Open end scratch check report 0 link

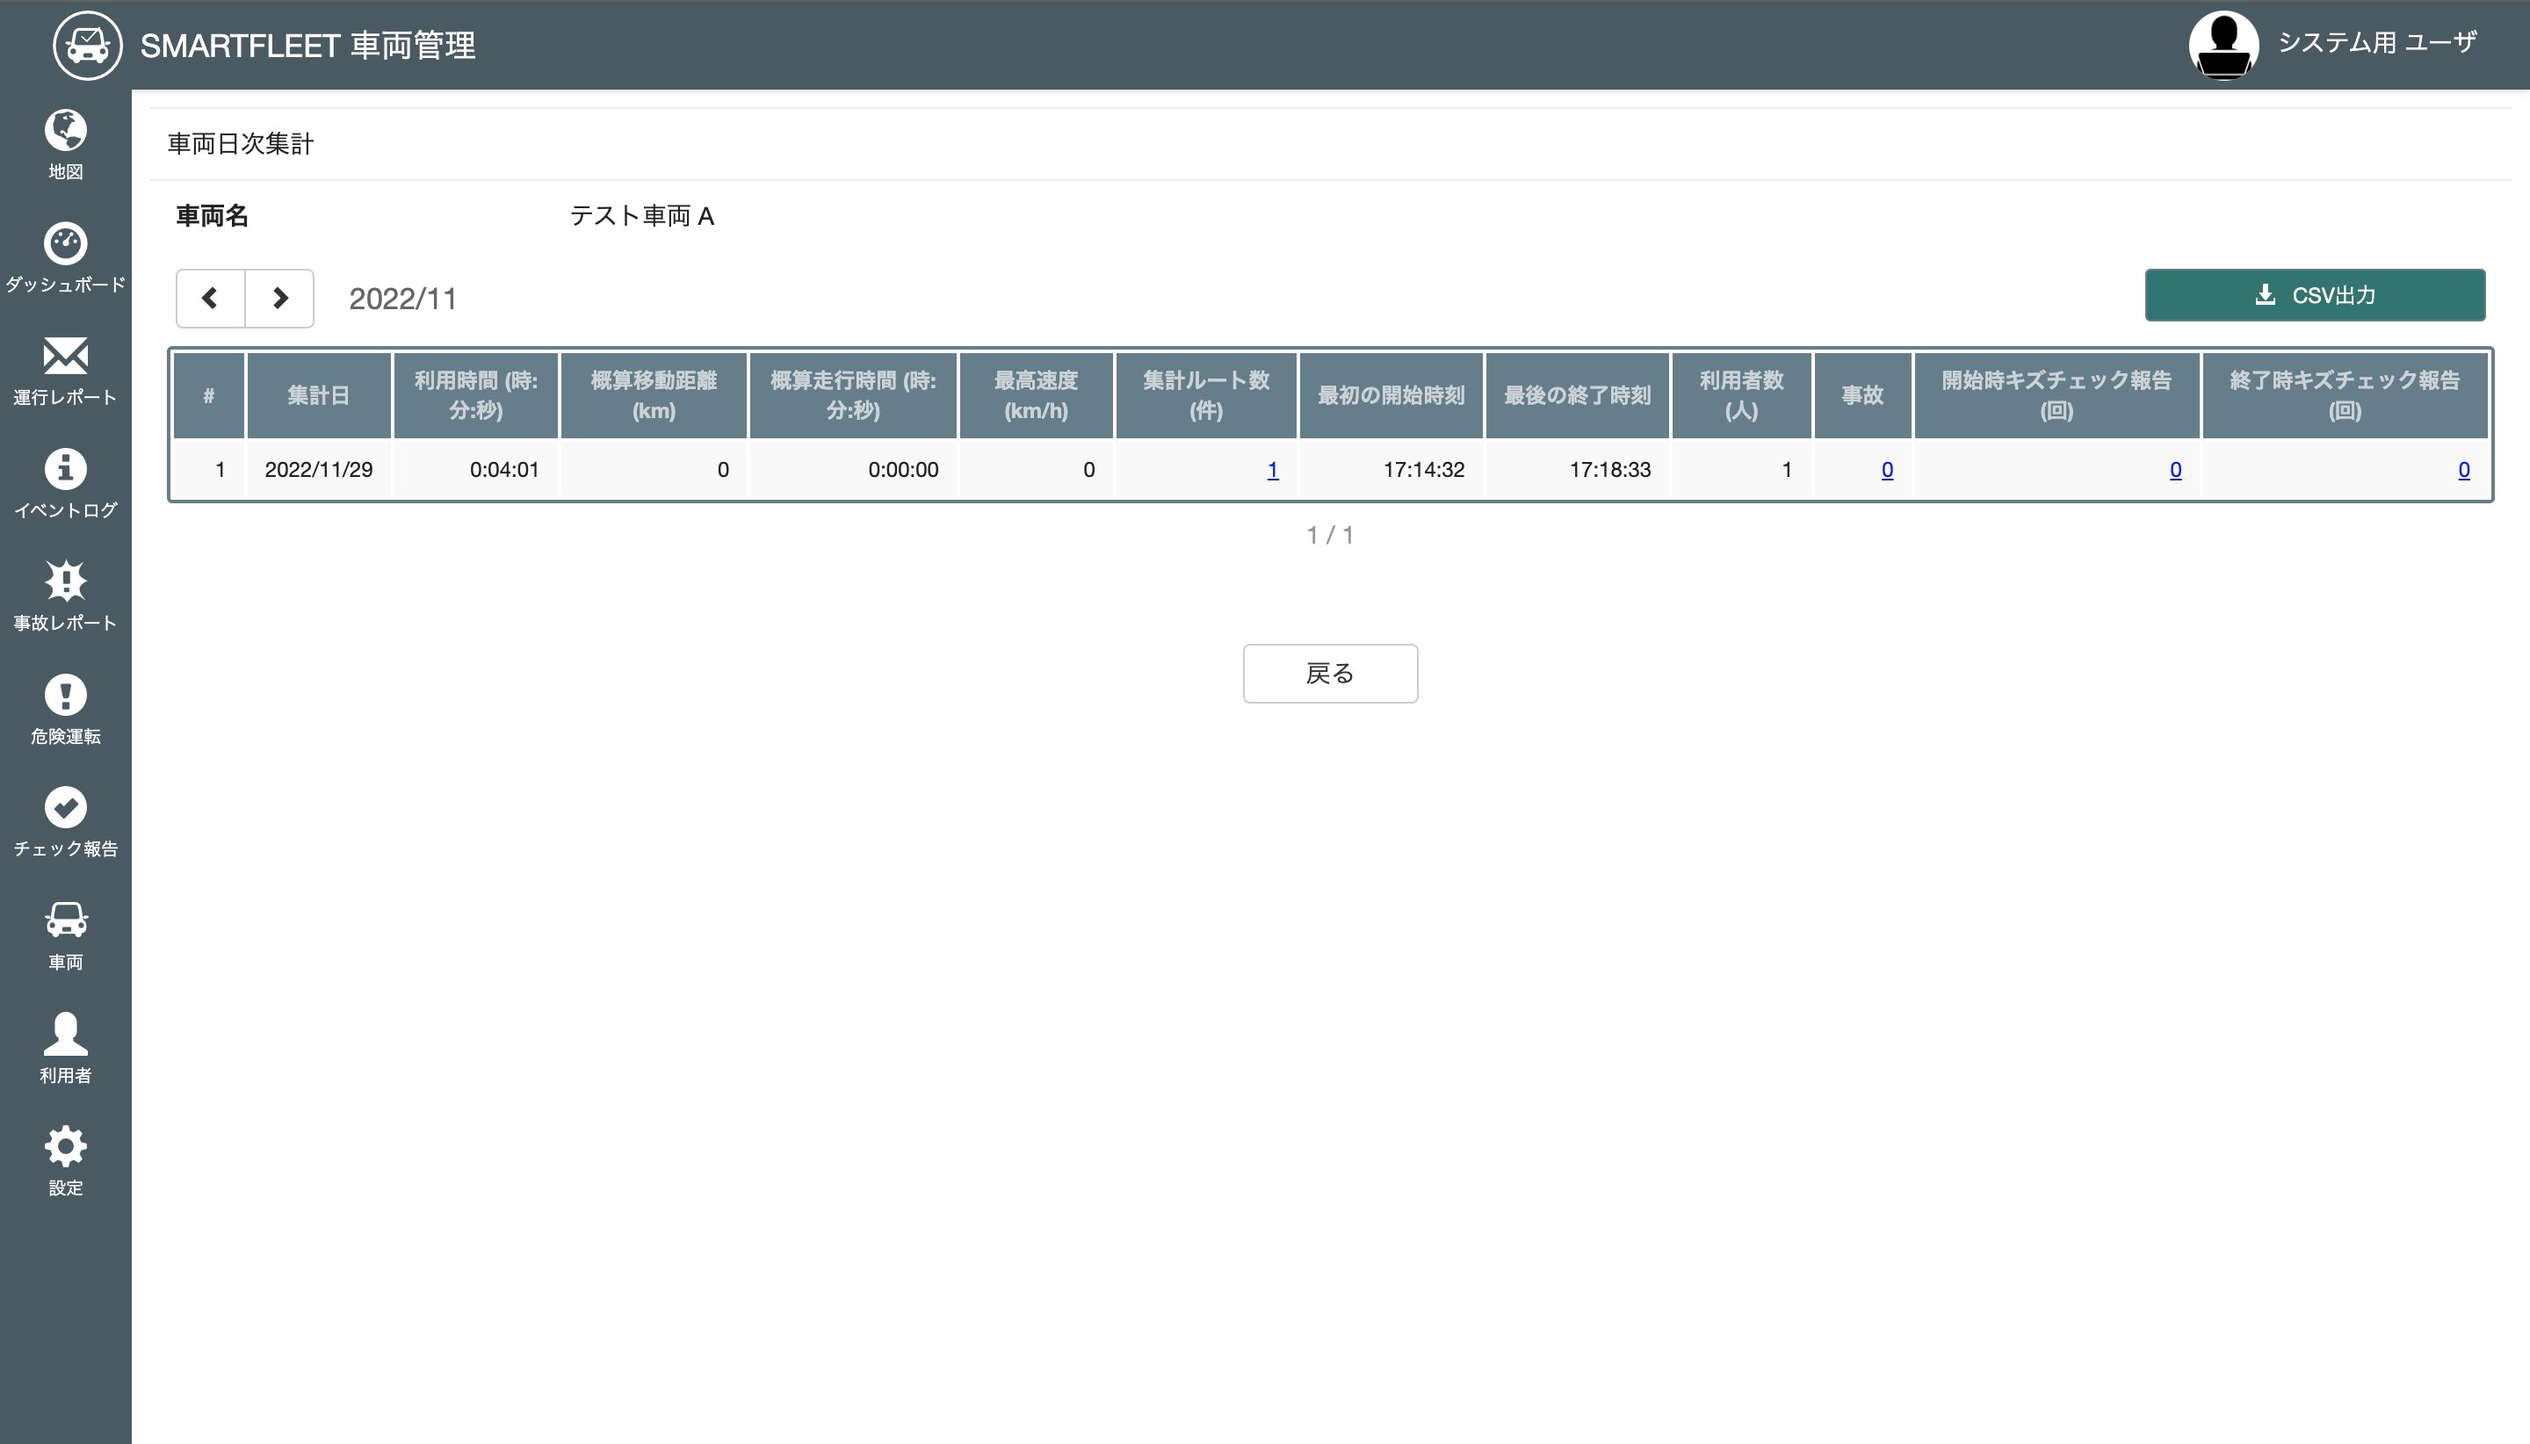(2462, 470)
